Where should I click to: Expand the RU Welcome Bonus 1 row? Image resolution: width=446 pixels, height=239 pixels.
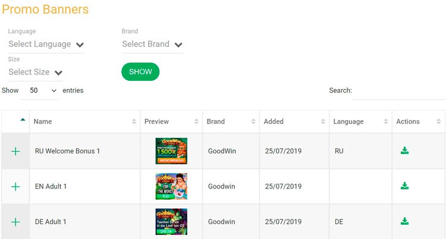click(15, 151)
